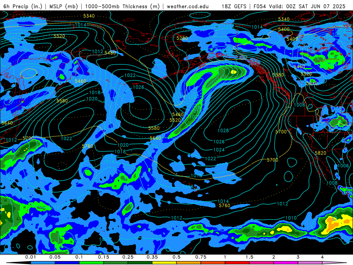
Task: Pick the bright green 0.1 legend swatch
Action: pos(91,263)
